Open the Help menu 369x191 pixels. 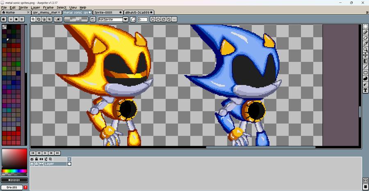pyautogui.click(x=83, y=7)
